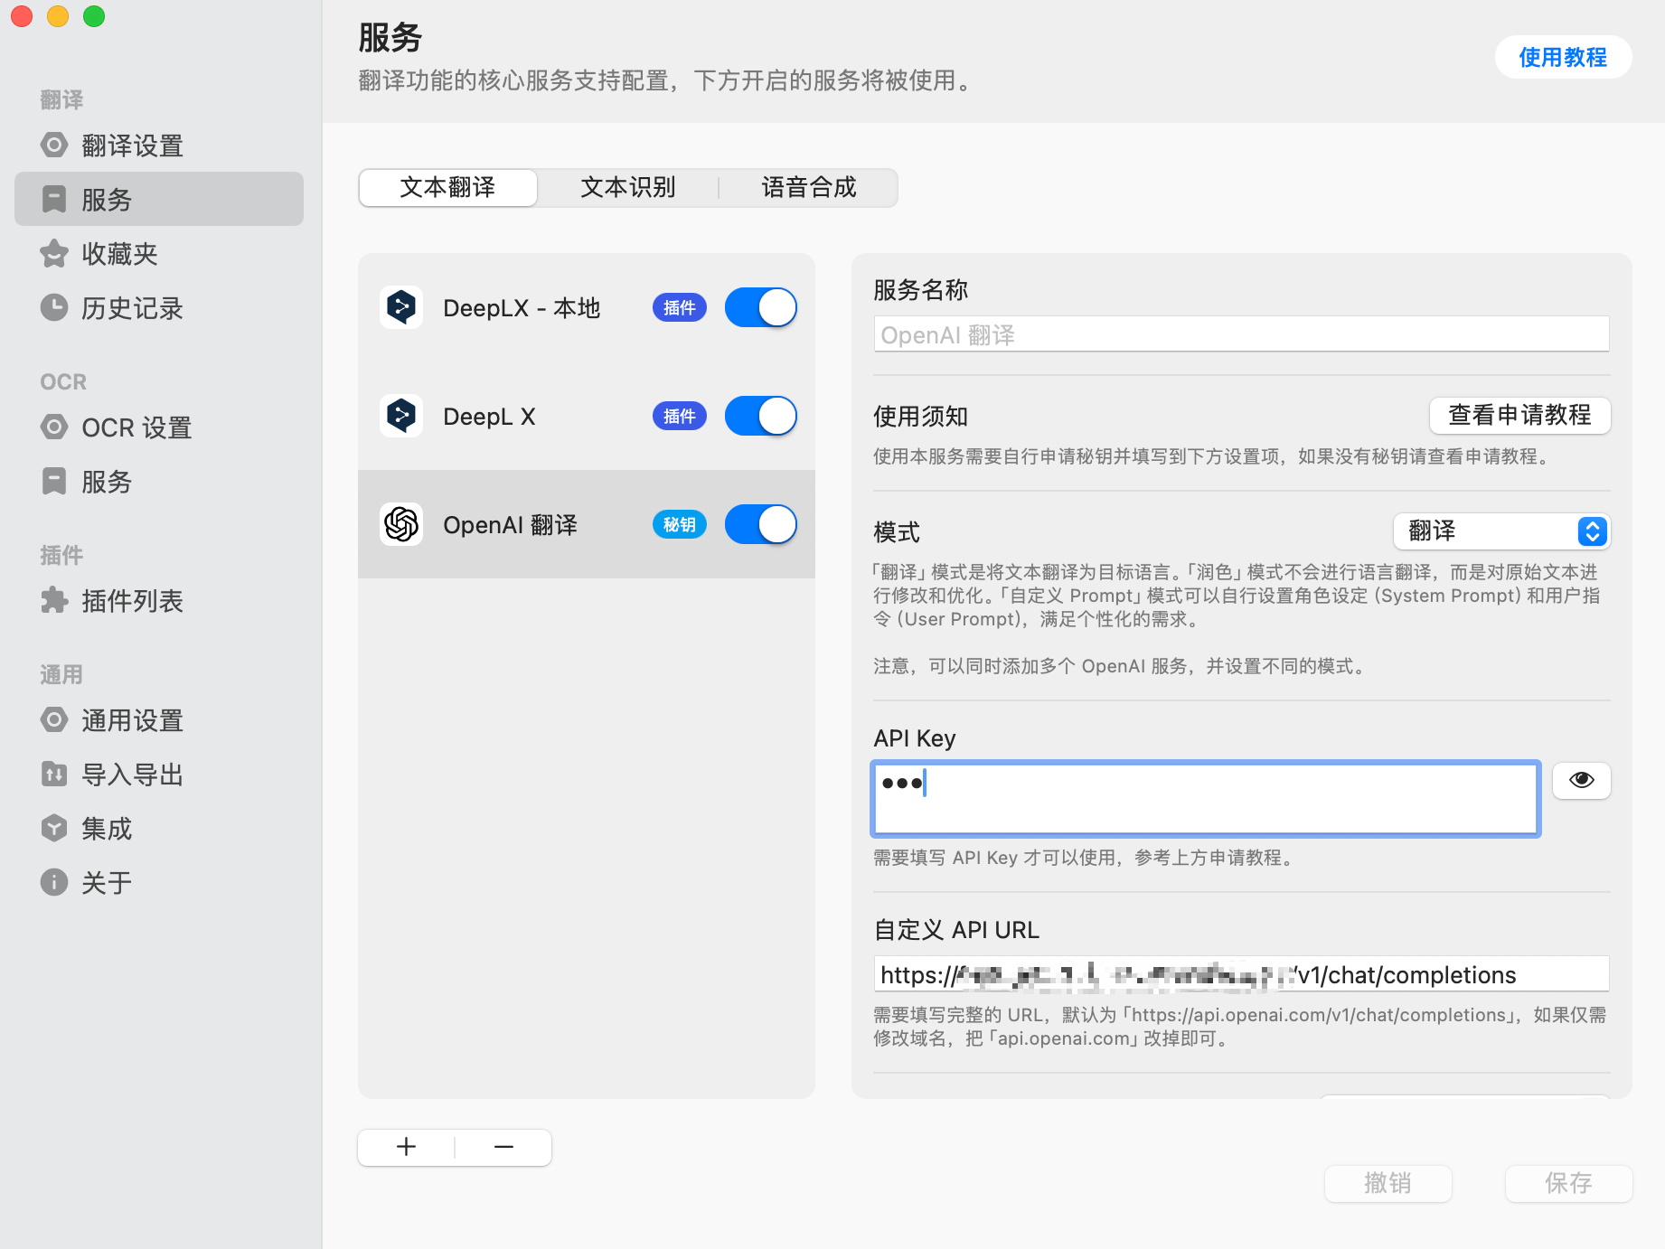The image size is (1665, 1249).
Task: Click the DeepL X service icon
Action: tap(401, 416)
